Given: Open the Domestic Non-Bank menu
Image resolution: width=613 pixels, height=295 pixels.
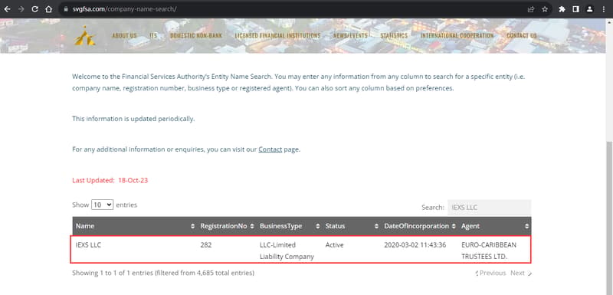Looking at the screenshot, I should pos(196,35).
